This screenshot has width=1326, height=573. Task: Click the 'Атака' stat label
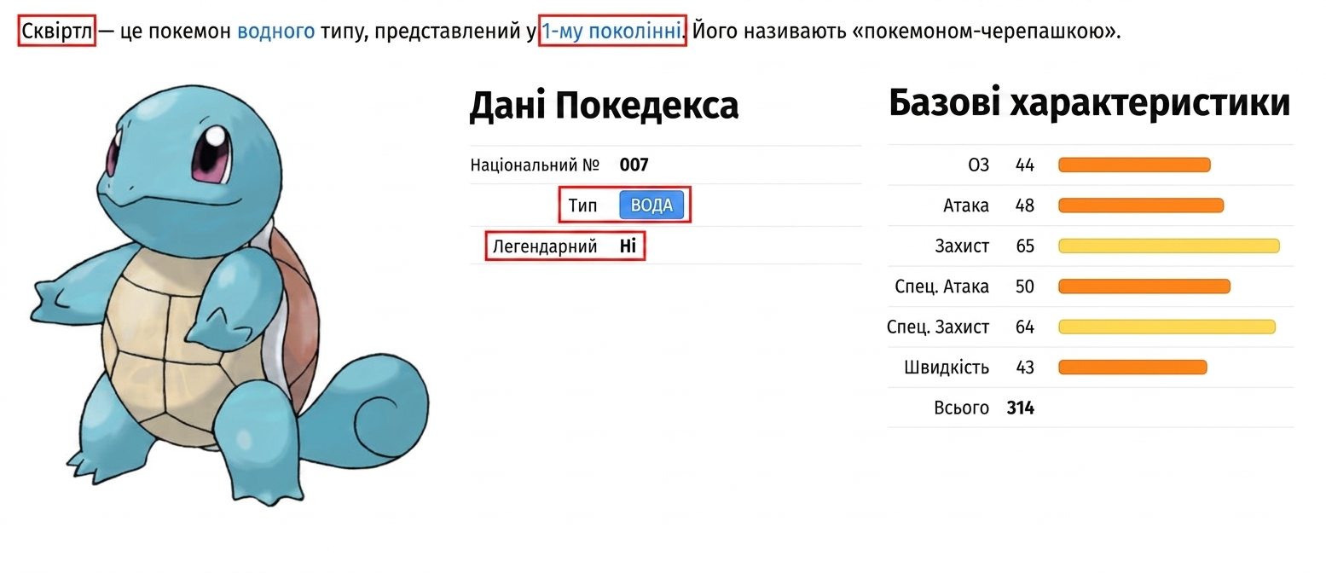966,205
